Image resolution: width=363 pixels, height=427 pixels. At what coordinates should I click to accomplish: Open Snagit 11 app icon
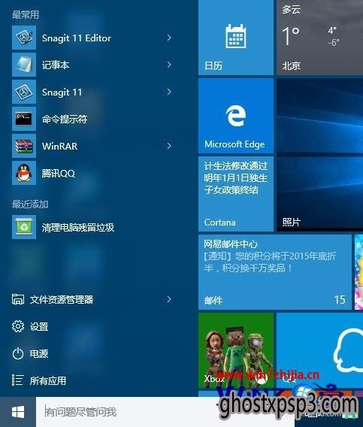point(24,92)
